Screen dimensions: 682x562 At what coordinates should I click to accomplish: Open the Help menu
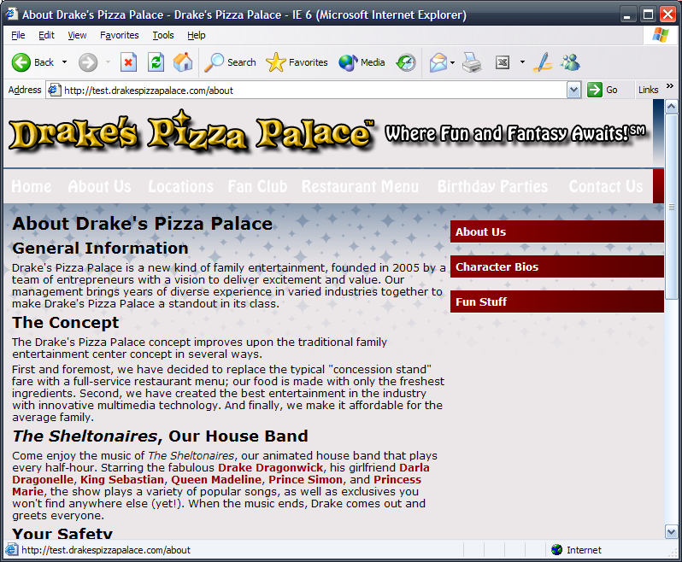coord(197,35)
